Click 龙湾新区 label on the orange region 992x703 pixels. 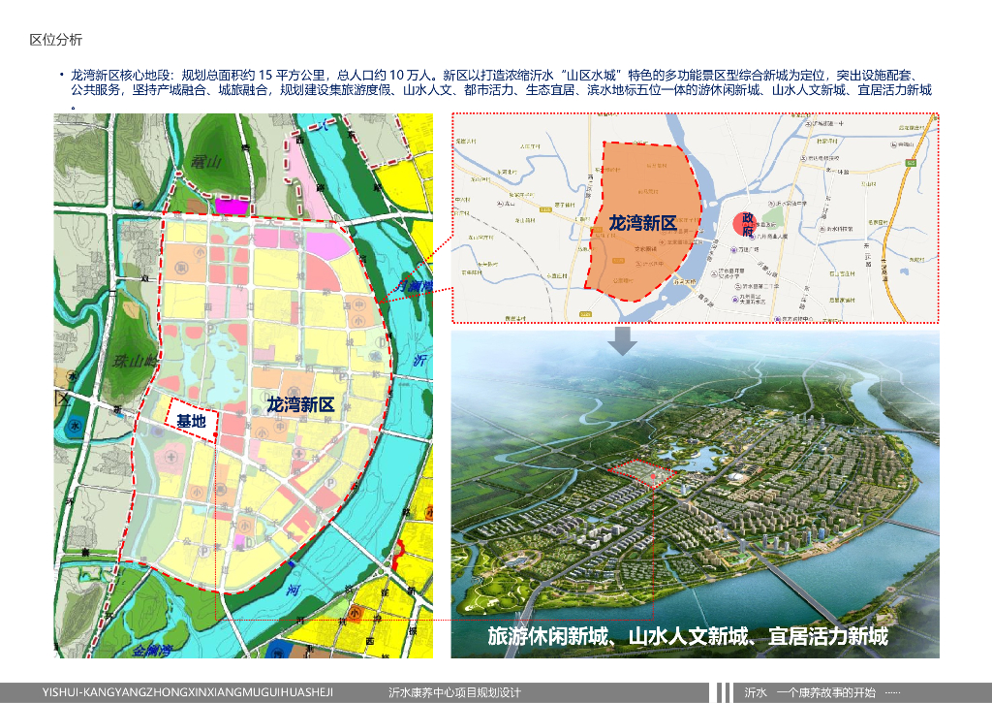pos(641,223)
